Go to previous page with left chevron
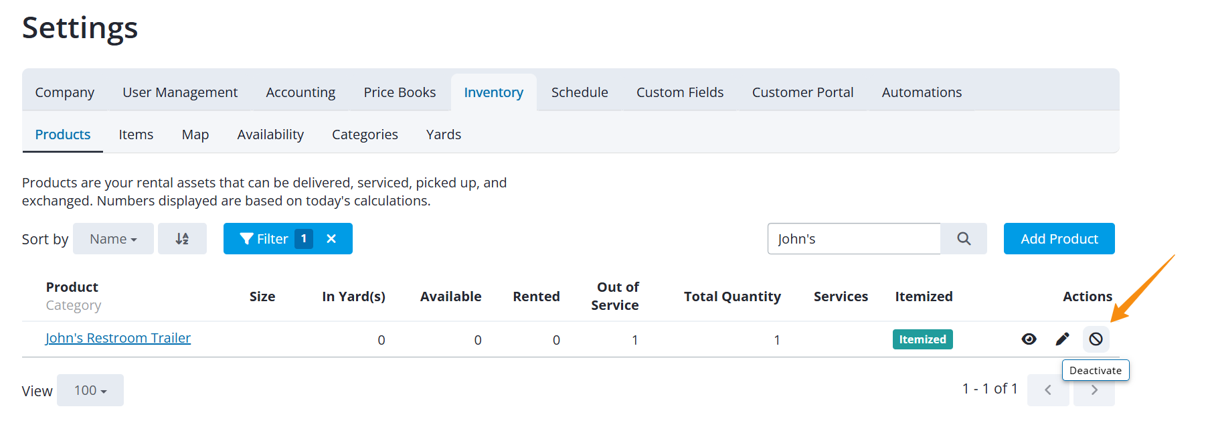Screen dimensions: 1208x427 coord(1048,390)
